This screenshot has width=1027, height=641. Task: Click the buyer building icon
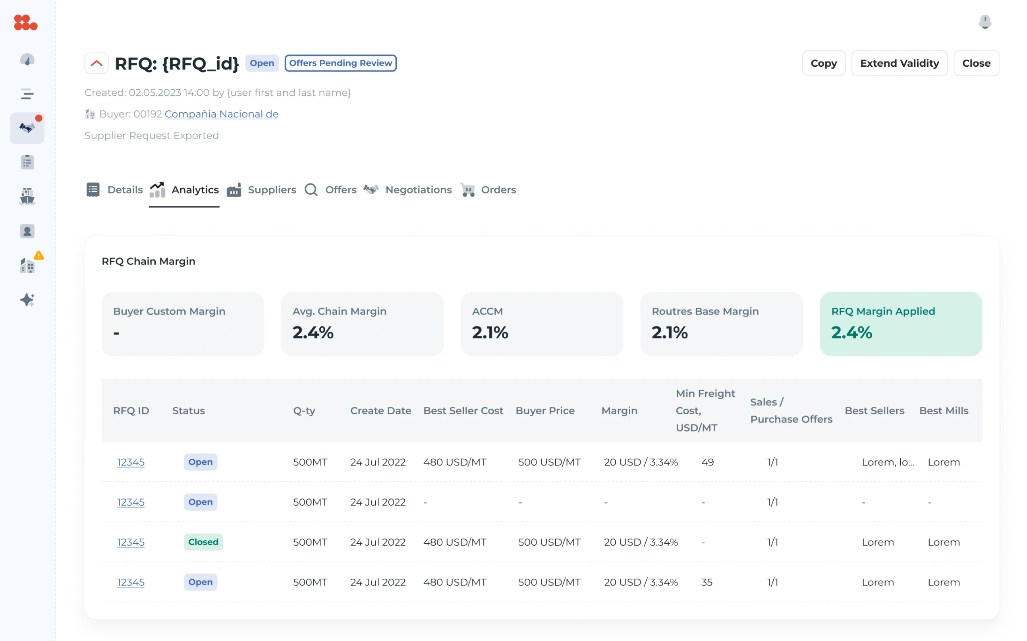coord(90,114)
